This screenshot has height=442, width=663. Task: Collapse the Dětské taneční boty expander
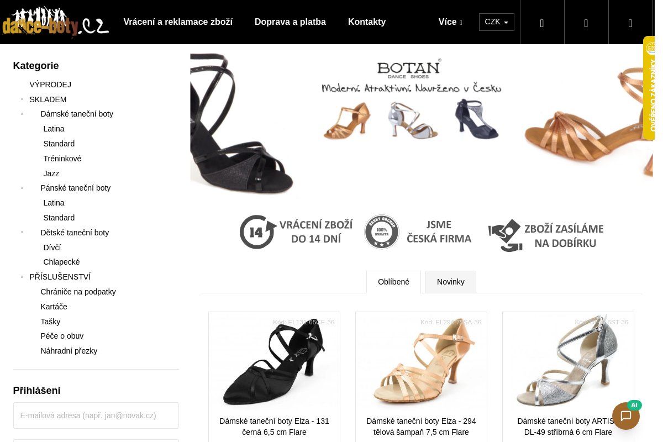pyautogui.click(x=22, y=233)
